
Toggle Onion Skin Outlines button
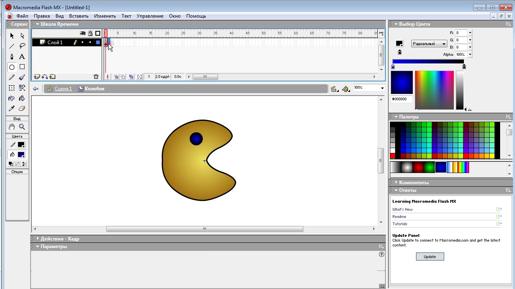point(123,77)
